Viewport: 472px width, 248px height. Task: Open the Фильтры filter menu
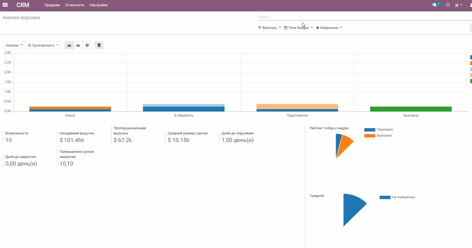coord(269,28)
